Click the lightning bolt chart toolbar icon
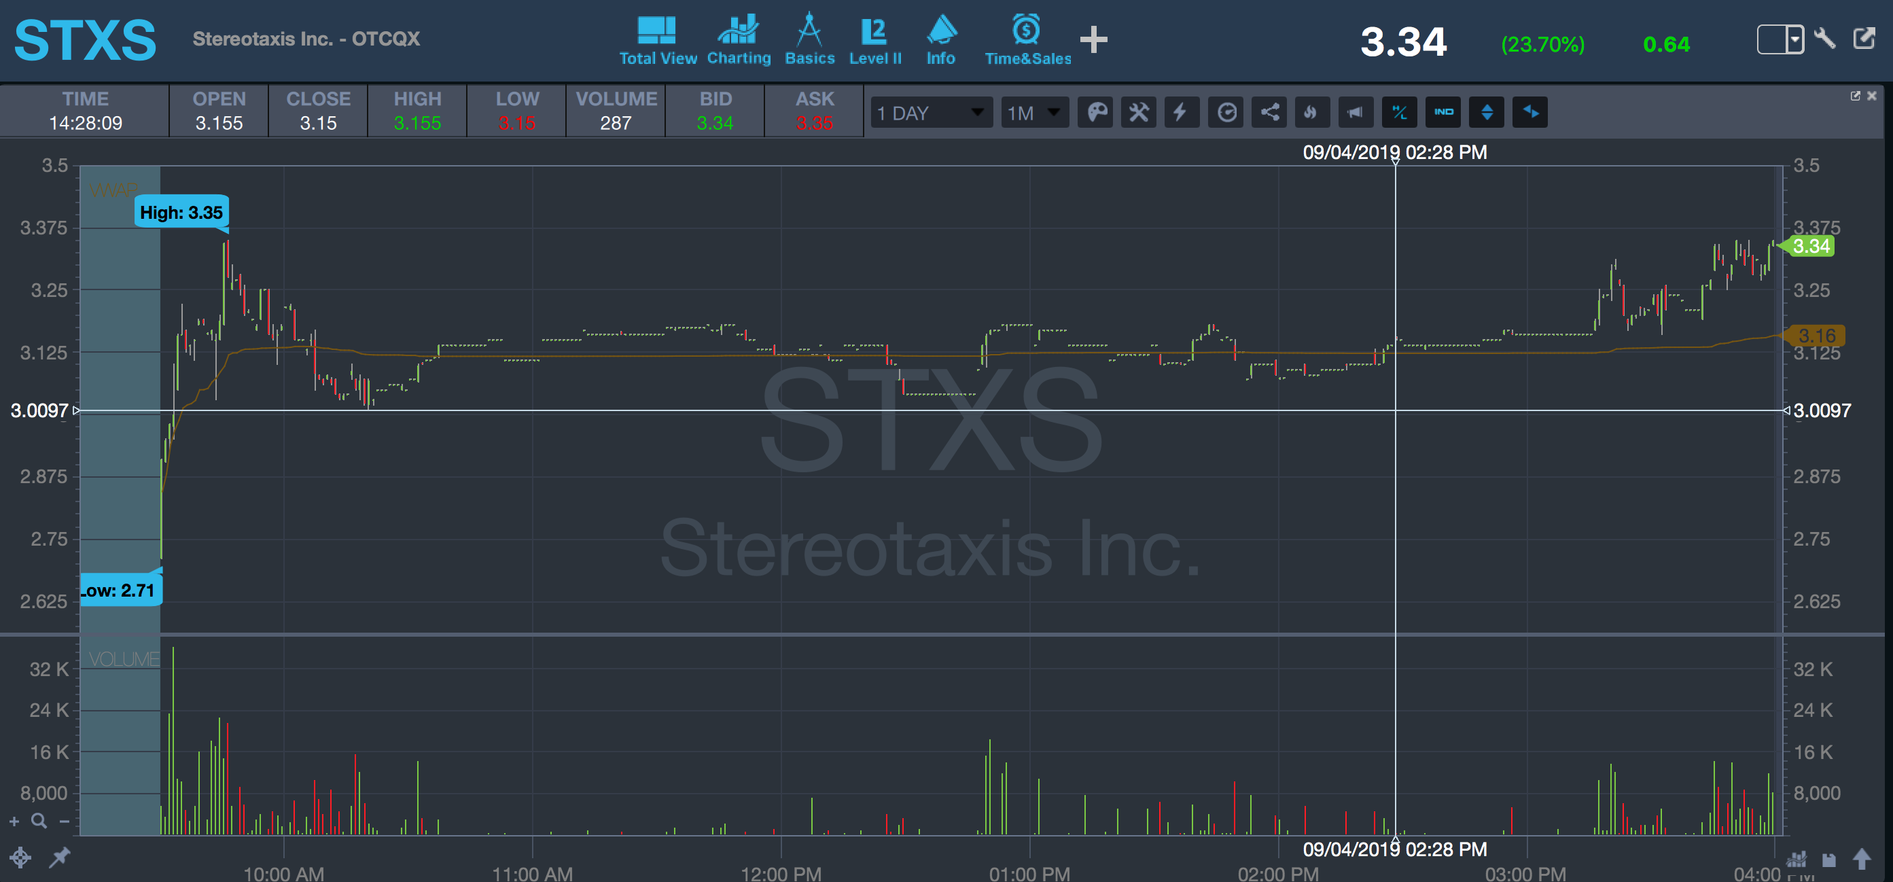Viewport: 1893px width, 882px height. [1181, 112]
